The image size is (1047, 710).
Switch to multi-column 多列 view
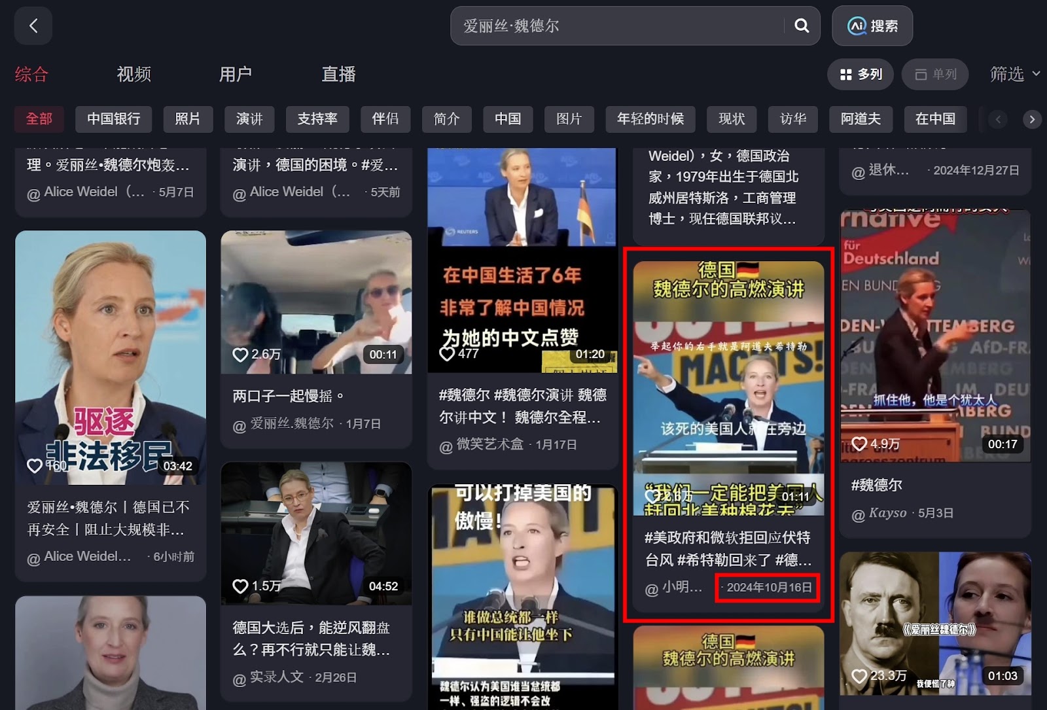point(861,75)
